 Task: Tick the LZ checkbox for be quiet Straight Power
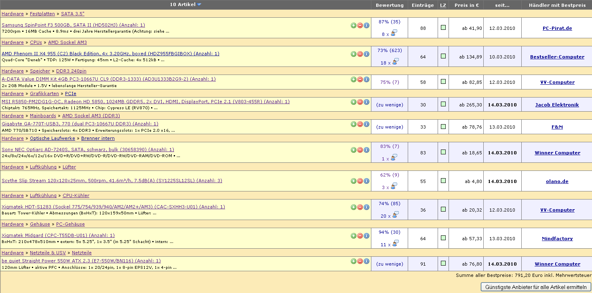[443, 263]
